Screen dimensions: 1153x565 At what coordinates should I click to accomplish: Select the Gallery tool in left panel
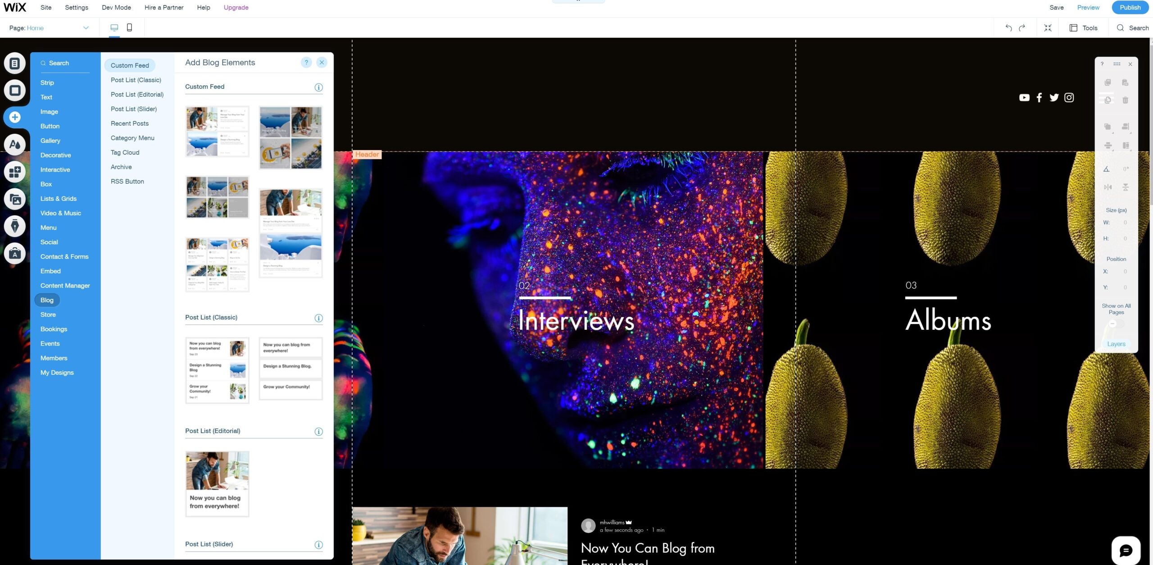[x=50, y=141]
